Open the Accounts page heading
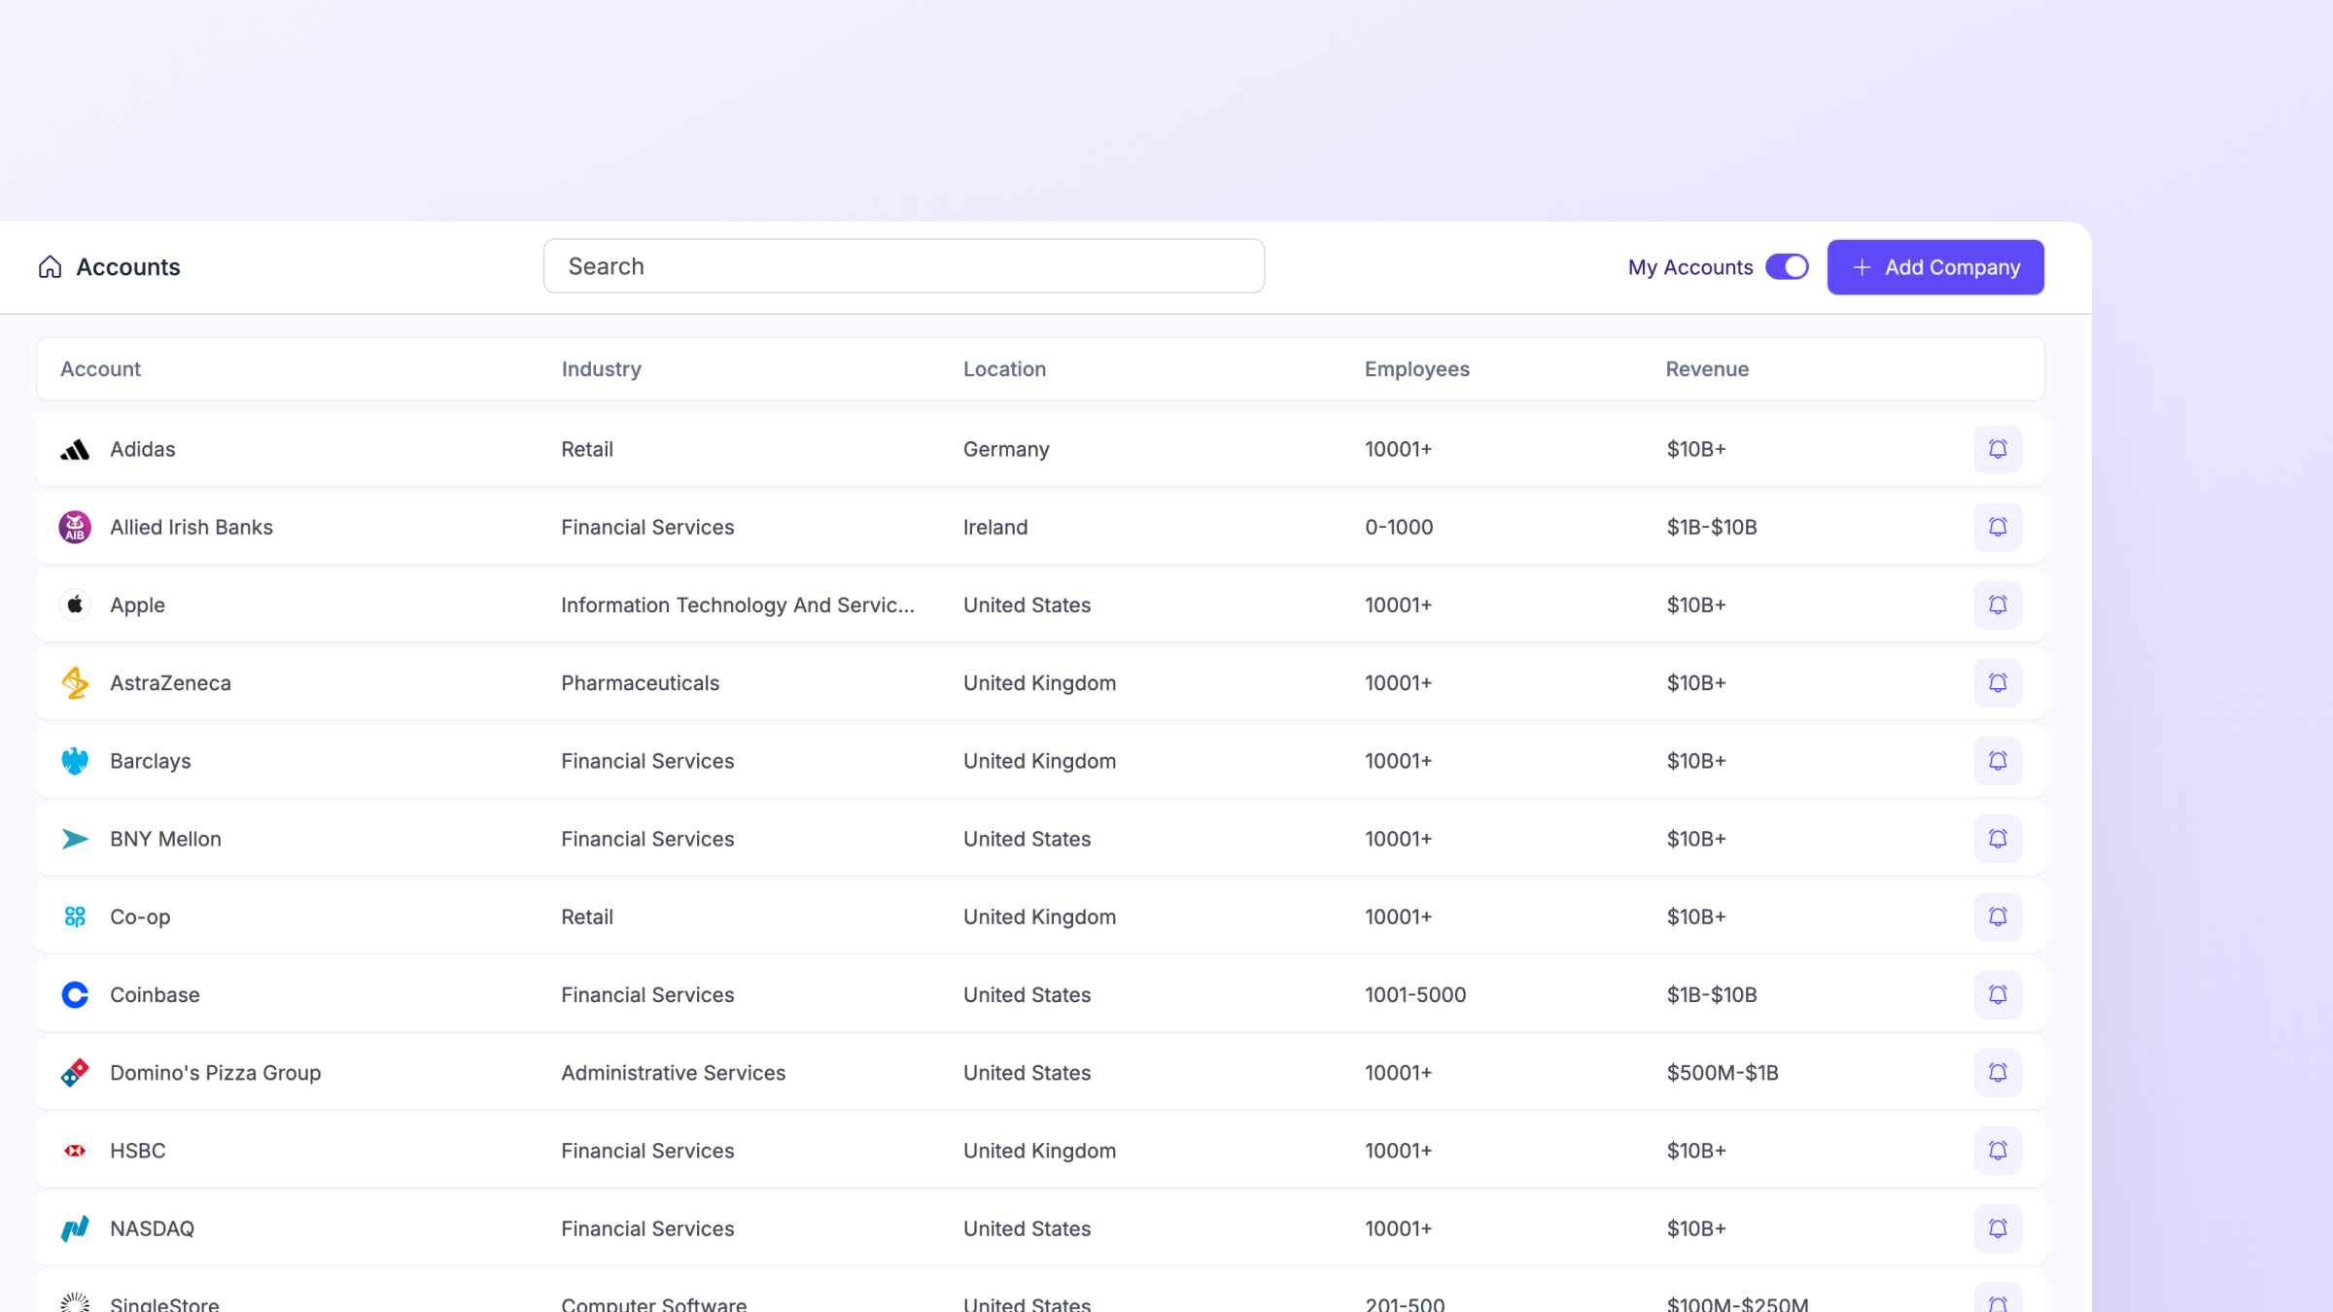The width and height of the screenshot is (2333, 1312). tap(128, 266)
